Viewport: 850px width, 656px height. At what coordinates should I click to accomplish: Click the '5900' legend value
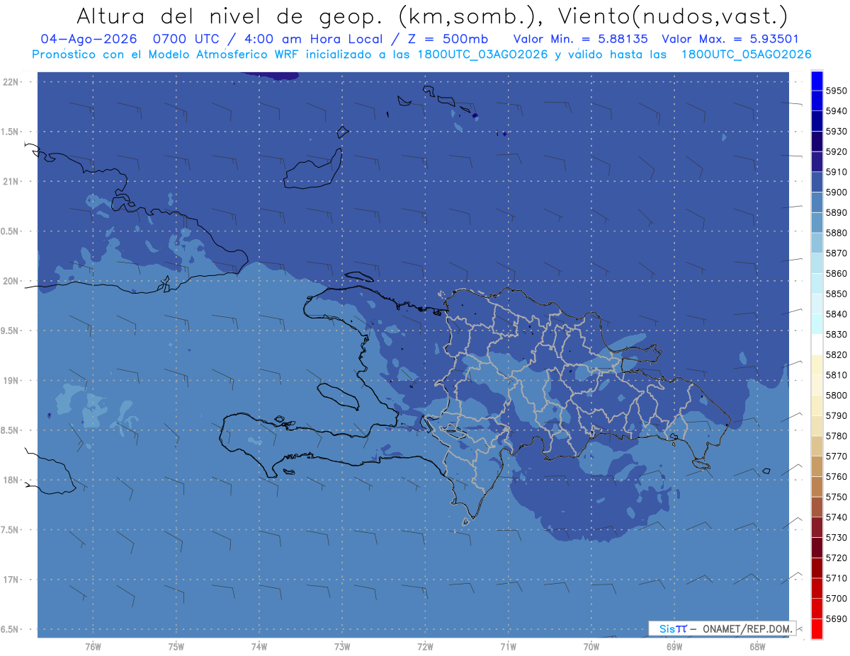(836, 192)
